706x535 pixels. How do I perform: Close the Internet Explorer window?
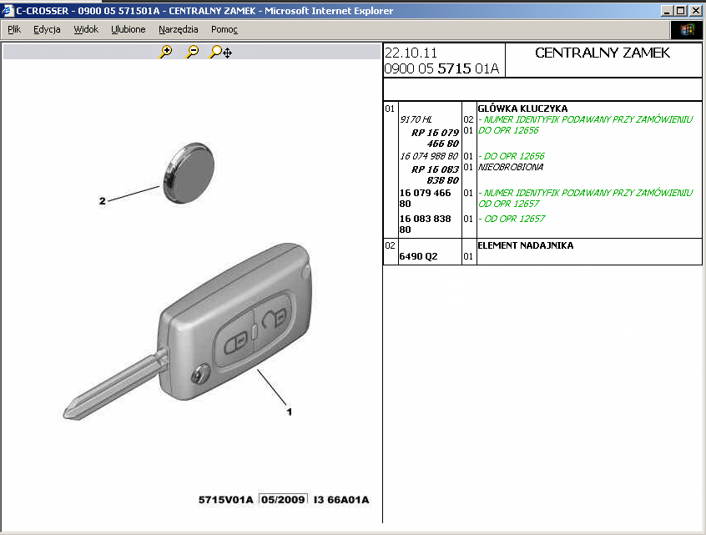click(x=696, y=10)
